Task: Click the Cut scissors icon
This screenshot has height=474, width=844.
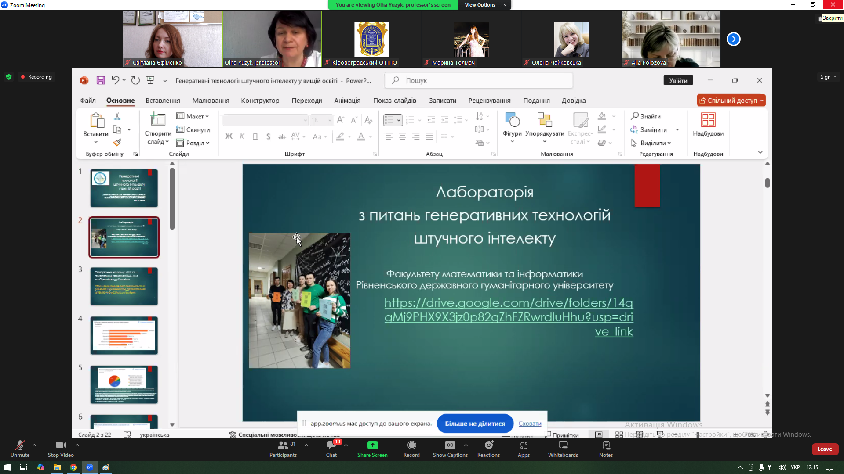Action: pyautogui.click(x=117, y=116)
